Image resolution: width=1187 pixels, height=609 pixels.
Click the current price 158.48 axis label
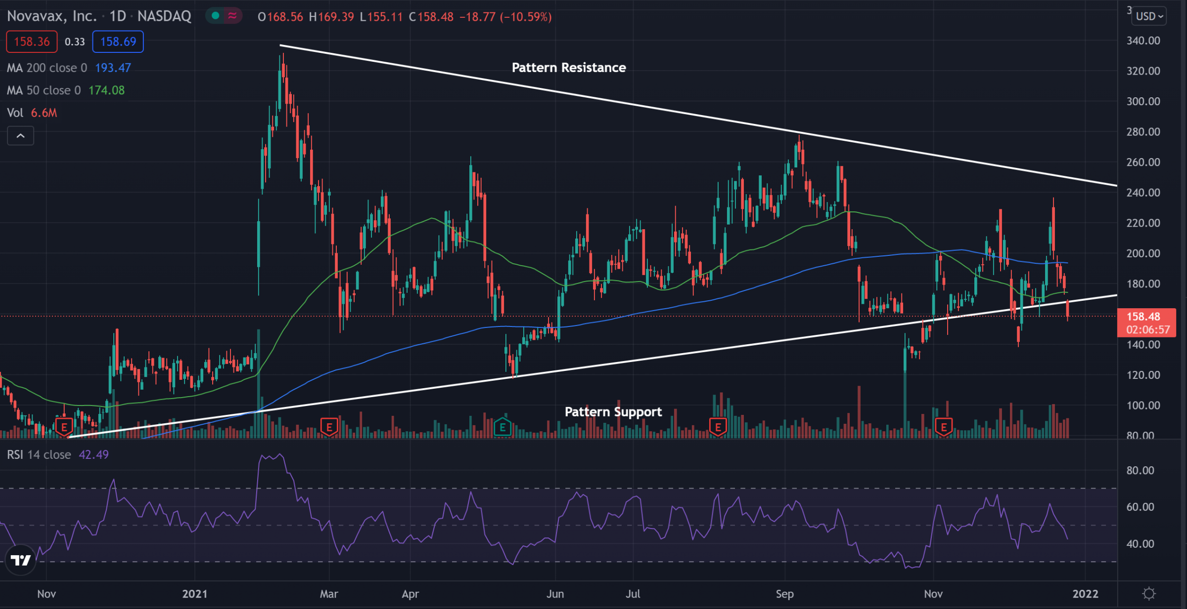(x=1146, y=323)
